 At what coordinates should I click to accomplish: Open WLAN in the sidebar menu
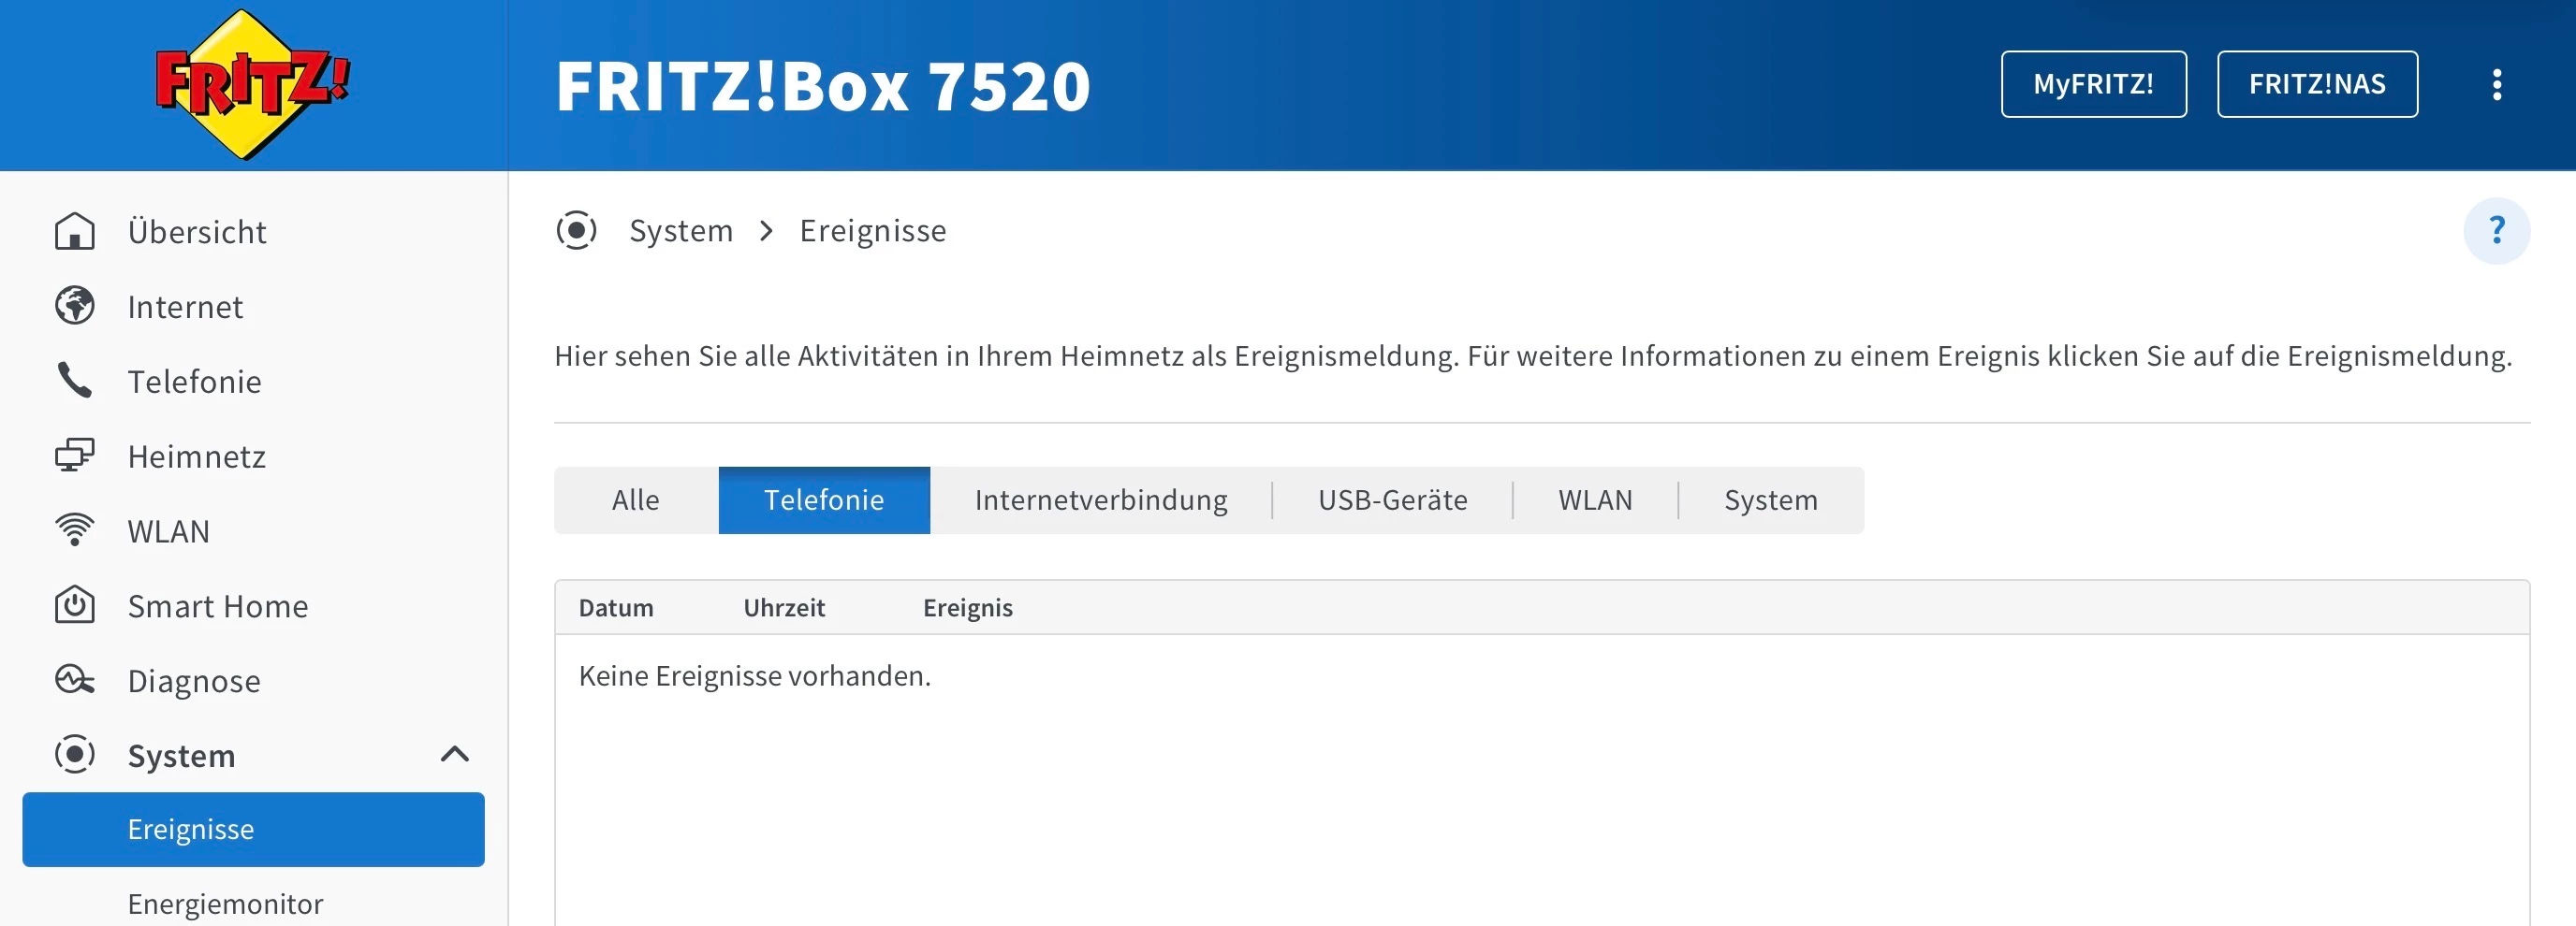coord(169,531)
